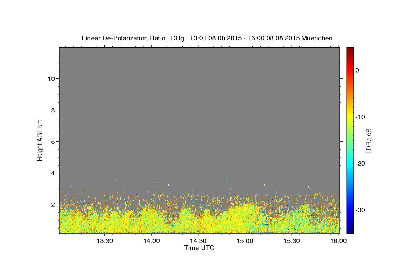
Task: Click the colorbar value 0 label
Action: click(357, 70)
